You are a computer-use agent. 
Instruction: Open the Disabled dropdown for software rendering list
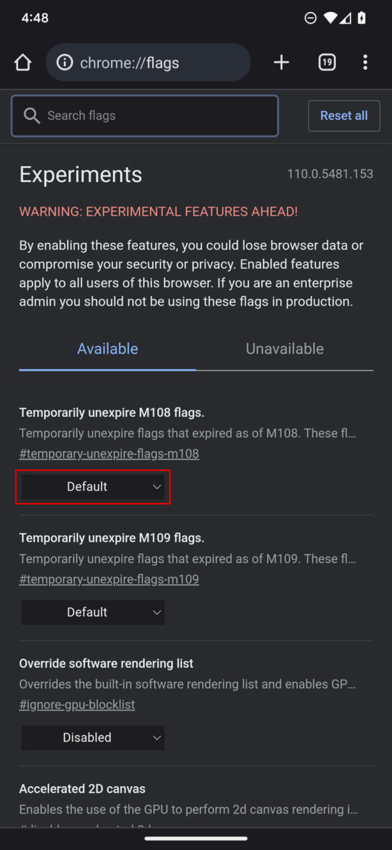93,737
